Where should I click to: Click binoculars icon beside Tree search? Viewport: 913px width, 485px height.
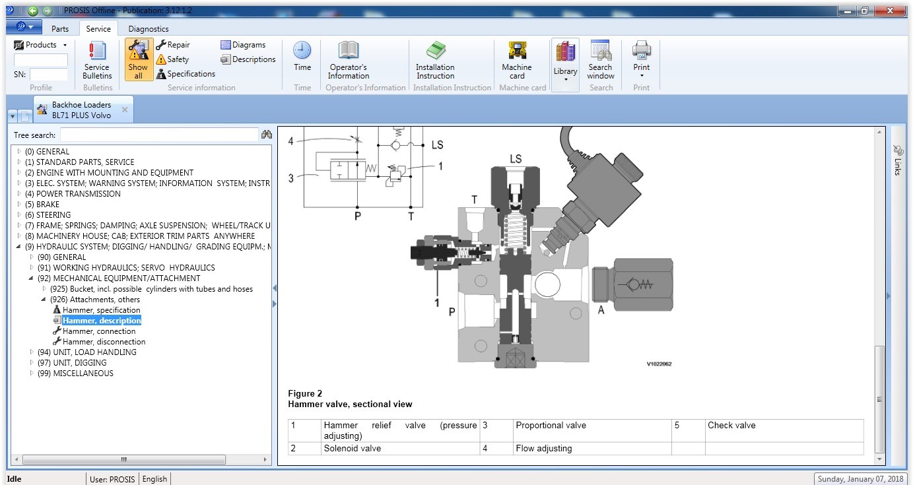pos(267,135)
